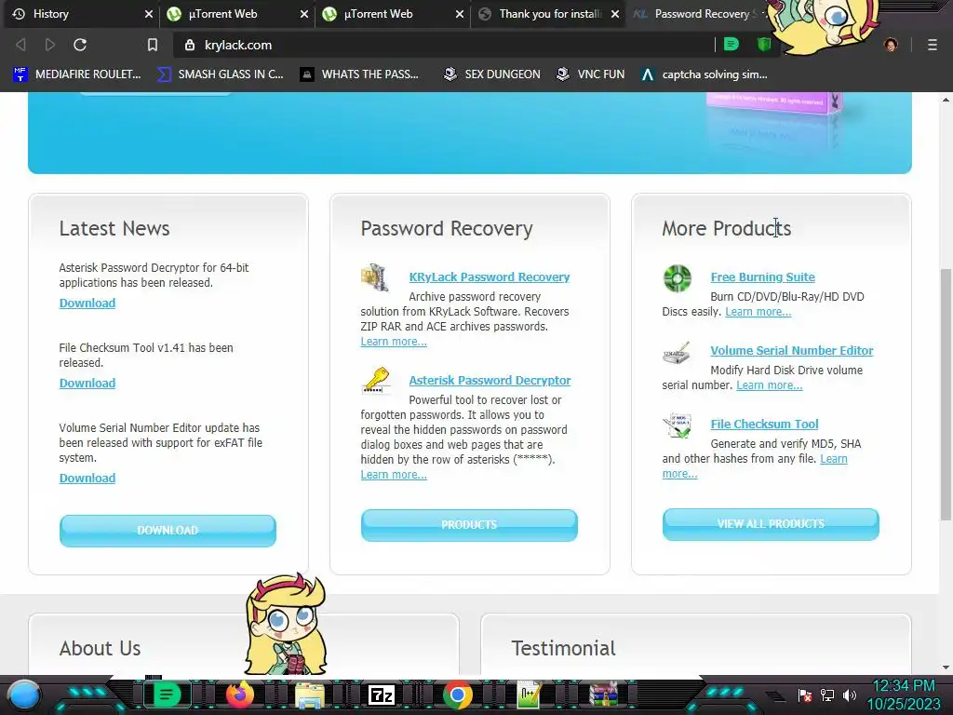Click Learn more under Asterisk Password Decryptor
This screenshot has height=715, width=953.
[394, 474]
